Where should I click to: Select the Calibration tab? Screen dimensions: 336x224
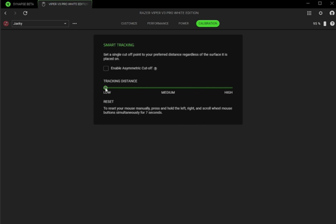[x=207, y=24]
